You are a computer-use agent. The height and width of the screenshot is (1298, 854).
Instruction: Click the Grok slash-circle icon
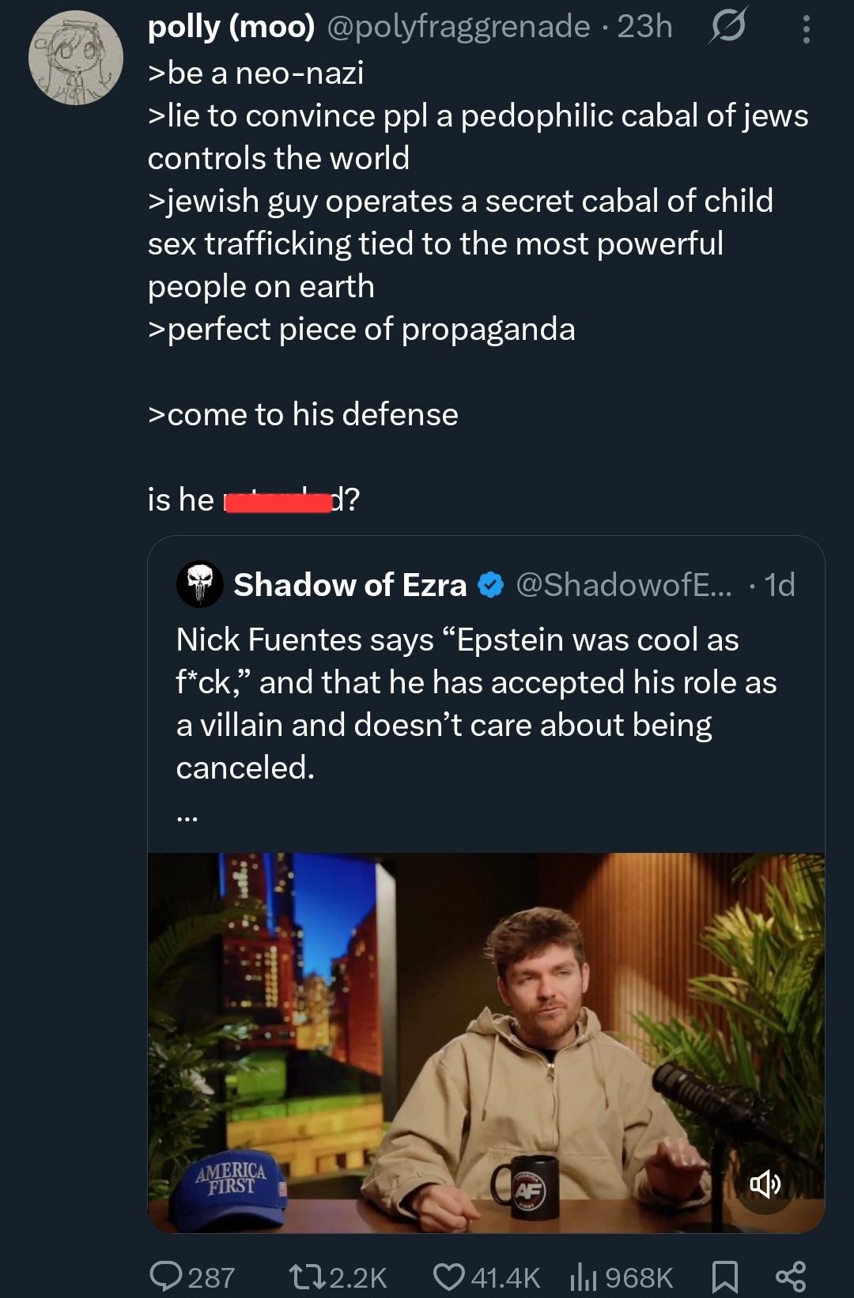tap(727, 28)
